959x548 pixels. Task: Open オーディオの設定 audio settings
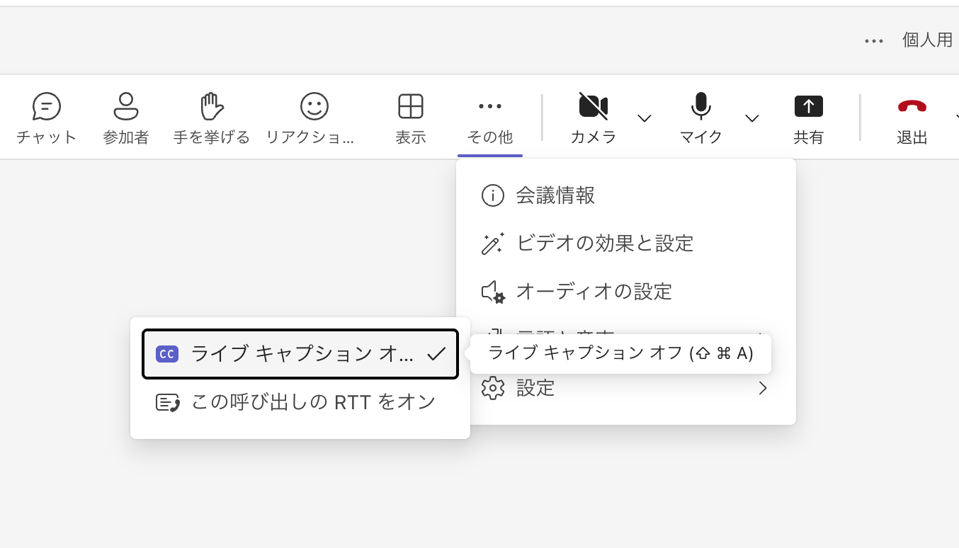[594, 291]
